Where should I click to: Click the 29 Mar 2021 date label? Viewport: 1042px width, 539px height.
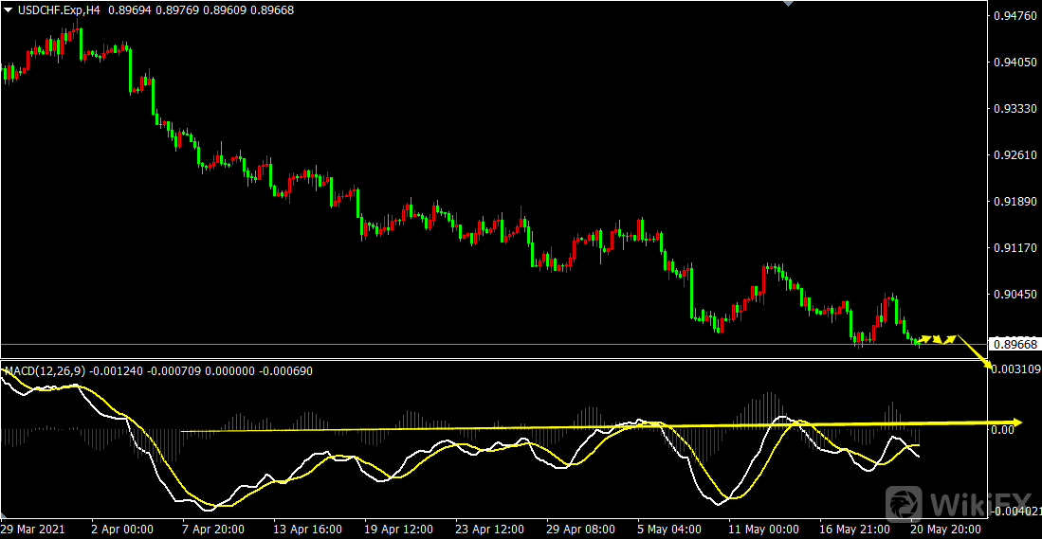36,529
